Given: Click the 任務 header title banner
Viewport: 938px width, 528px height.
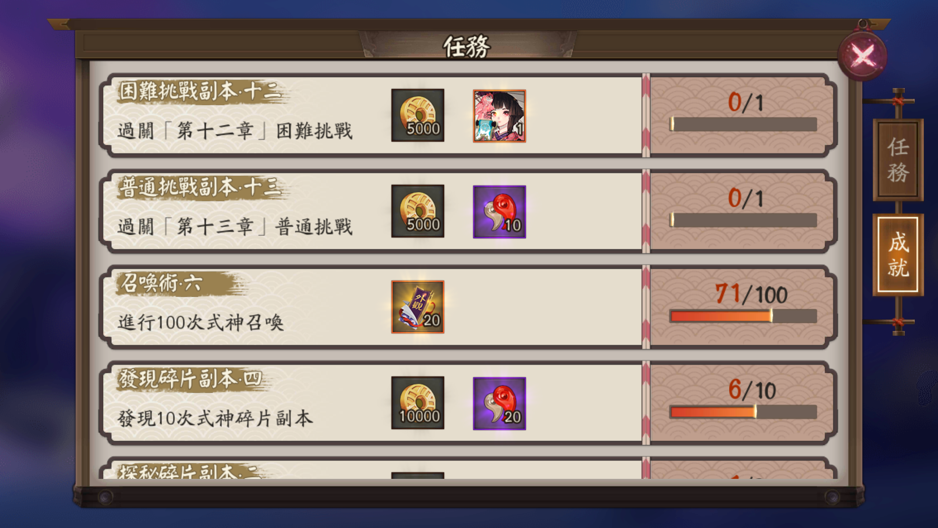Looking at the screenshot, I should coord(467,46).
